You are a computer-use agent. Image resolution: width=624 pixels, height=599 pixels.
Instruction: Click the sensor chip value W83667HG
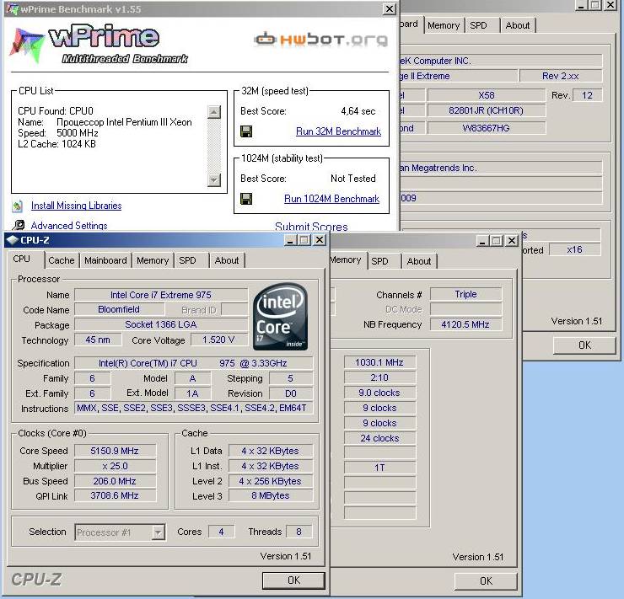(486, 128)
